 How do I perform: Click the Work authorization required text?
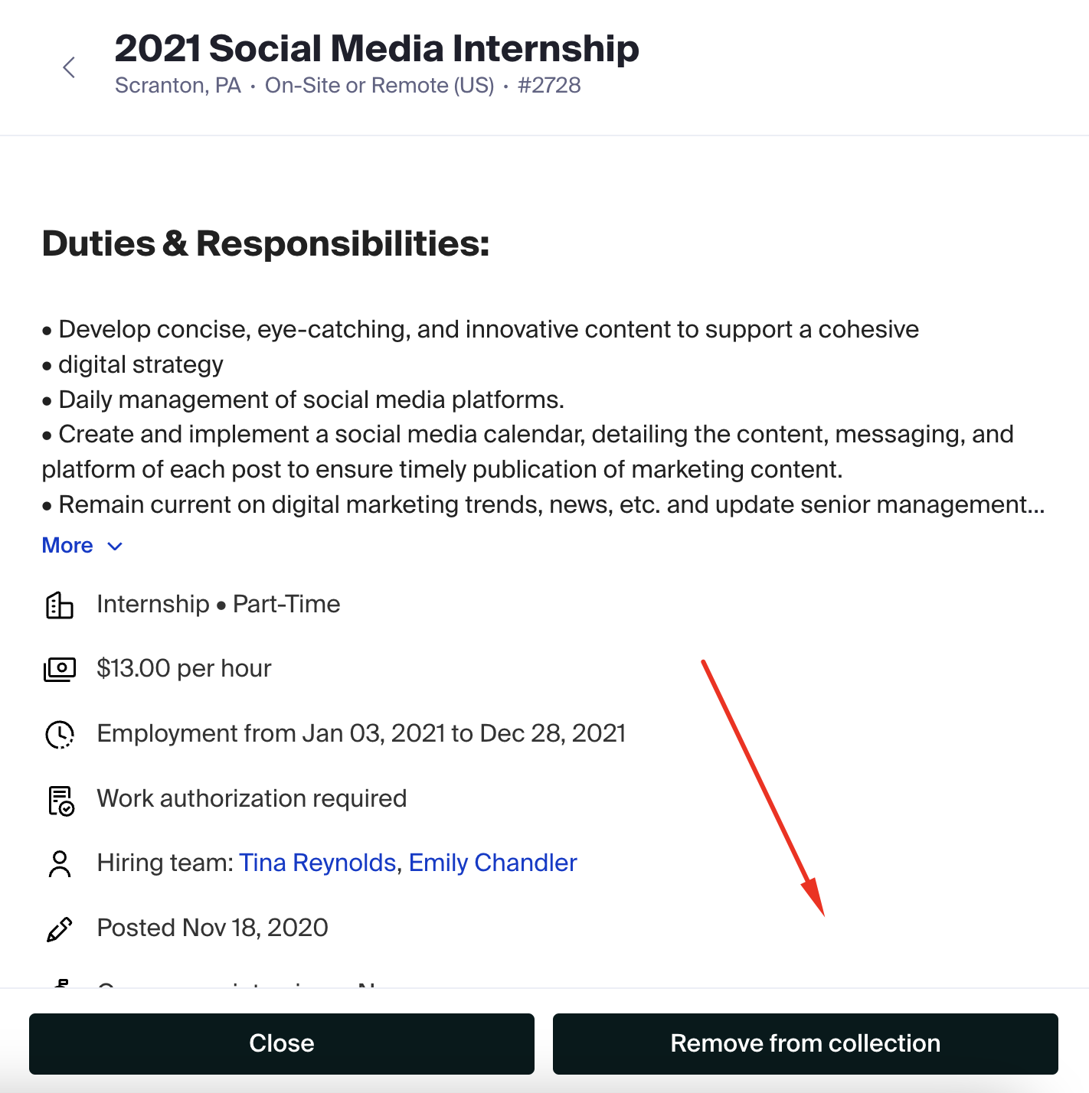click(x=252, y=798)
